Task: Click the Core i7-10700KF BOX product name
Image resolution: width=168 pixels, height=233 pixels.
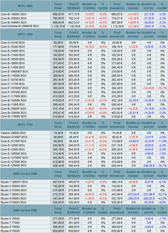Action: (x=14, y=88)
